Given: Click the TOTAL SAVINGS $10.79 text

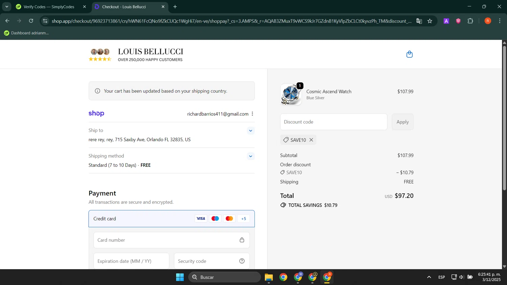Looking at the screenshot, I should tap(313, 205).
